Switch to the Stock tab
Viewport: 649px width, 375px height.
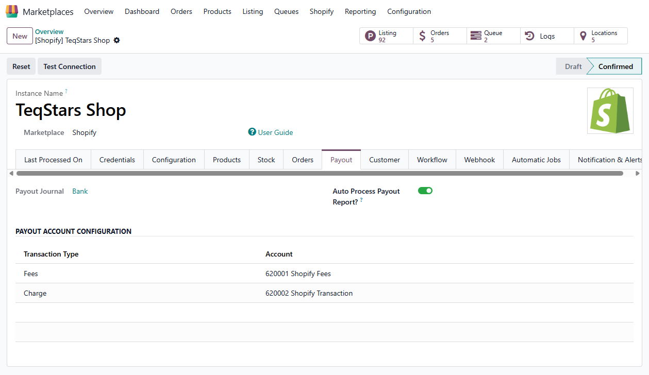coord(266,160)
